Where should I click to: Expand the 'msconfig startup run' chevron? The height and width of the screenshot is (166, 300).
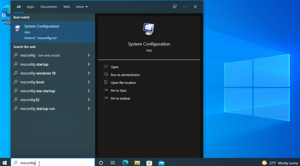89,109
